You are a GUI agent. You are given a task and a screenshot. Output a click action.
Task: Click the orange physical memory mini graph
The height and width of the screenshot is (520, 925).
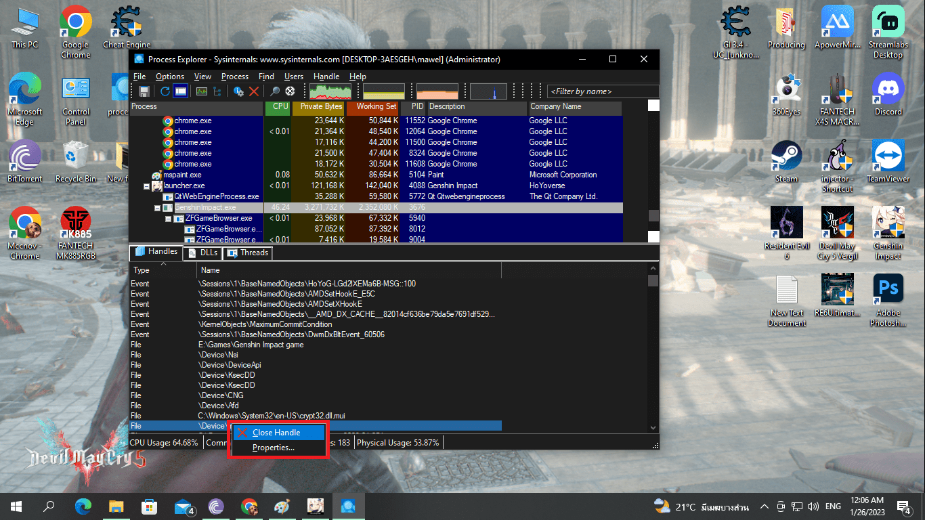[437, 91]
